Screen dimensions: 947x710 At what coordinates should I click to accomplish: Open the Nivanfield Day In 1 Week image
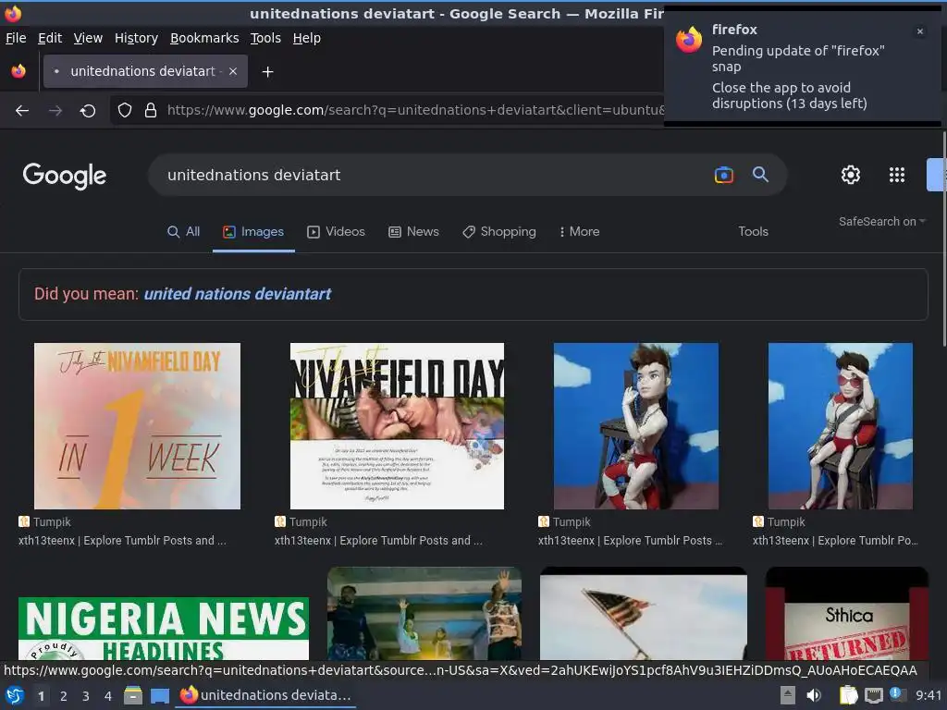137,426
